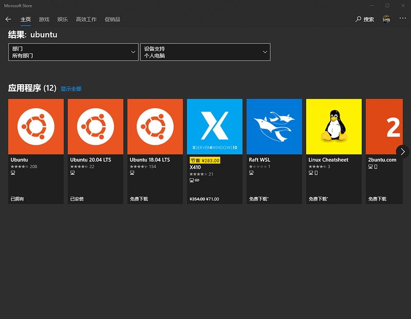This screenshot has width=411, height=319.
Task: Click the PC device icon under Linux Cheatsheet
Action: click(x=311, y=173)
